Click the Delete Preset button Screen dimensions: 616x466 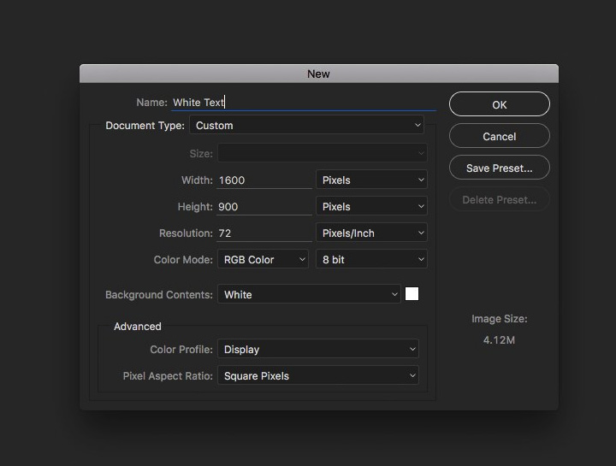(500, 199)
